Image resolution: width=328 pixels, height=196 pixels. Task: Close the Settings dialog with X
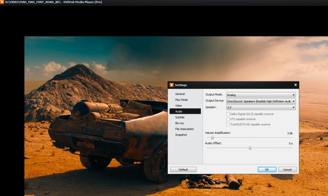[x=295, y=85]
